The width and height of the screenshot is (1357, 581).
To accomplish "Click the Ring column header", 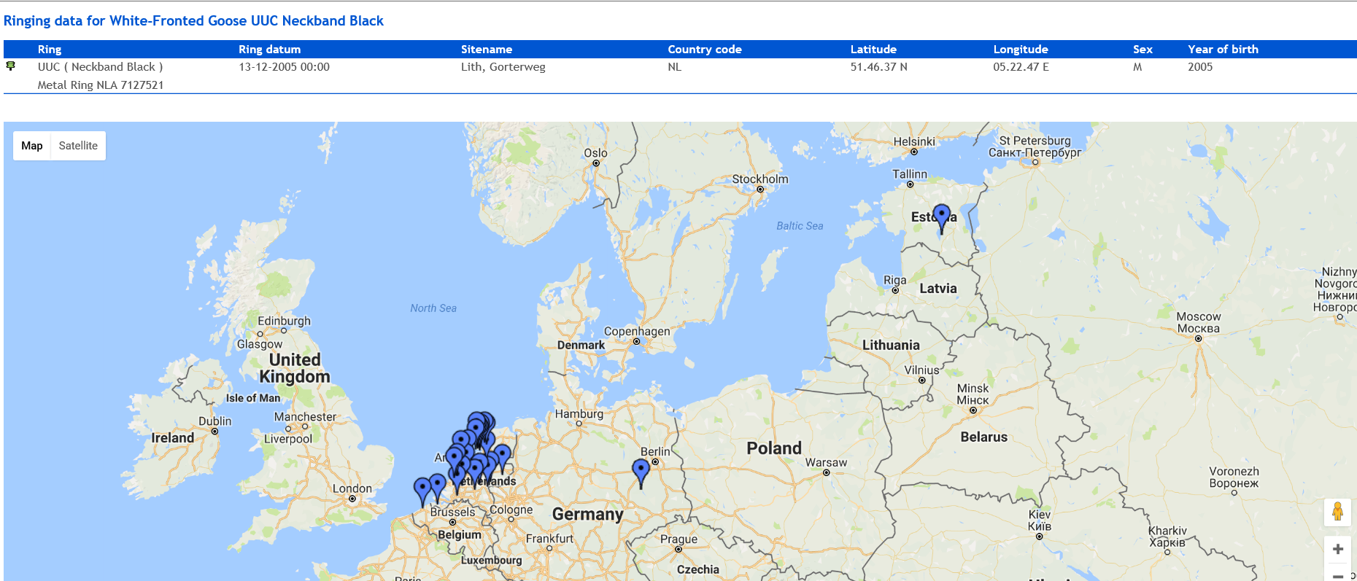I will (x=50, y=50).
